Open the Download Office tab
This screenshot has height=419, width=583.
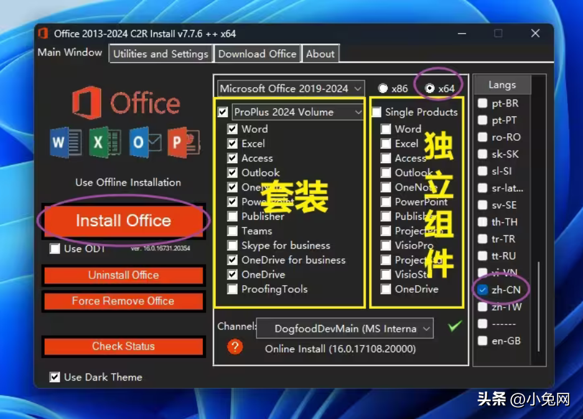coord(258,54)
